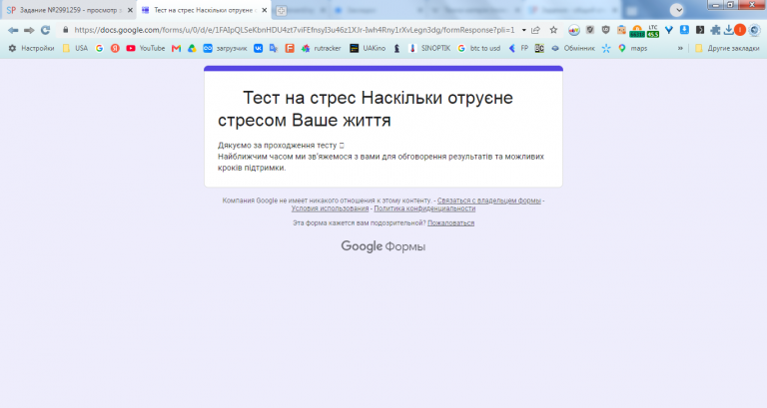Open the Обмінник bookmark
This screenshot has height=408, width=767.
(x=573, y=48)
